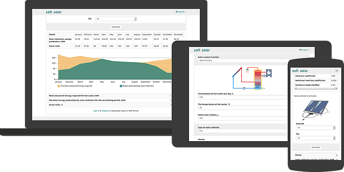
Task: Click the Calculate button on the laptop
Action: (116, 27)
